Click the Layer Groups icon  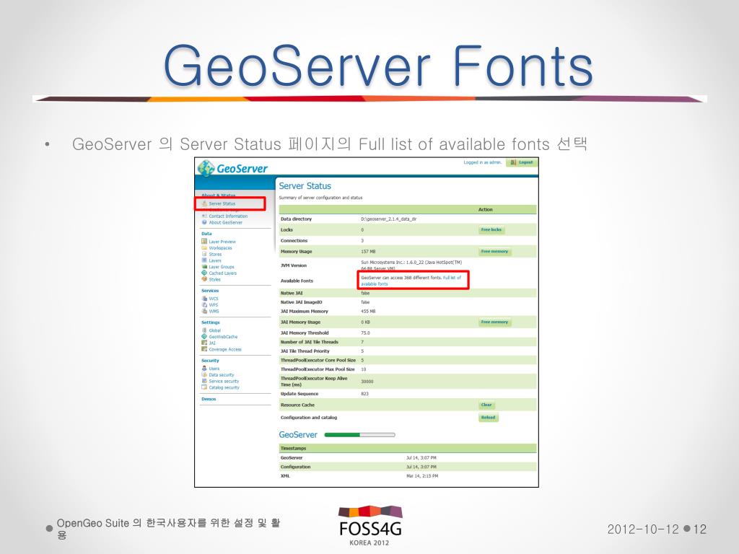204,267
